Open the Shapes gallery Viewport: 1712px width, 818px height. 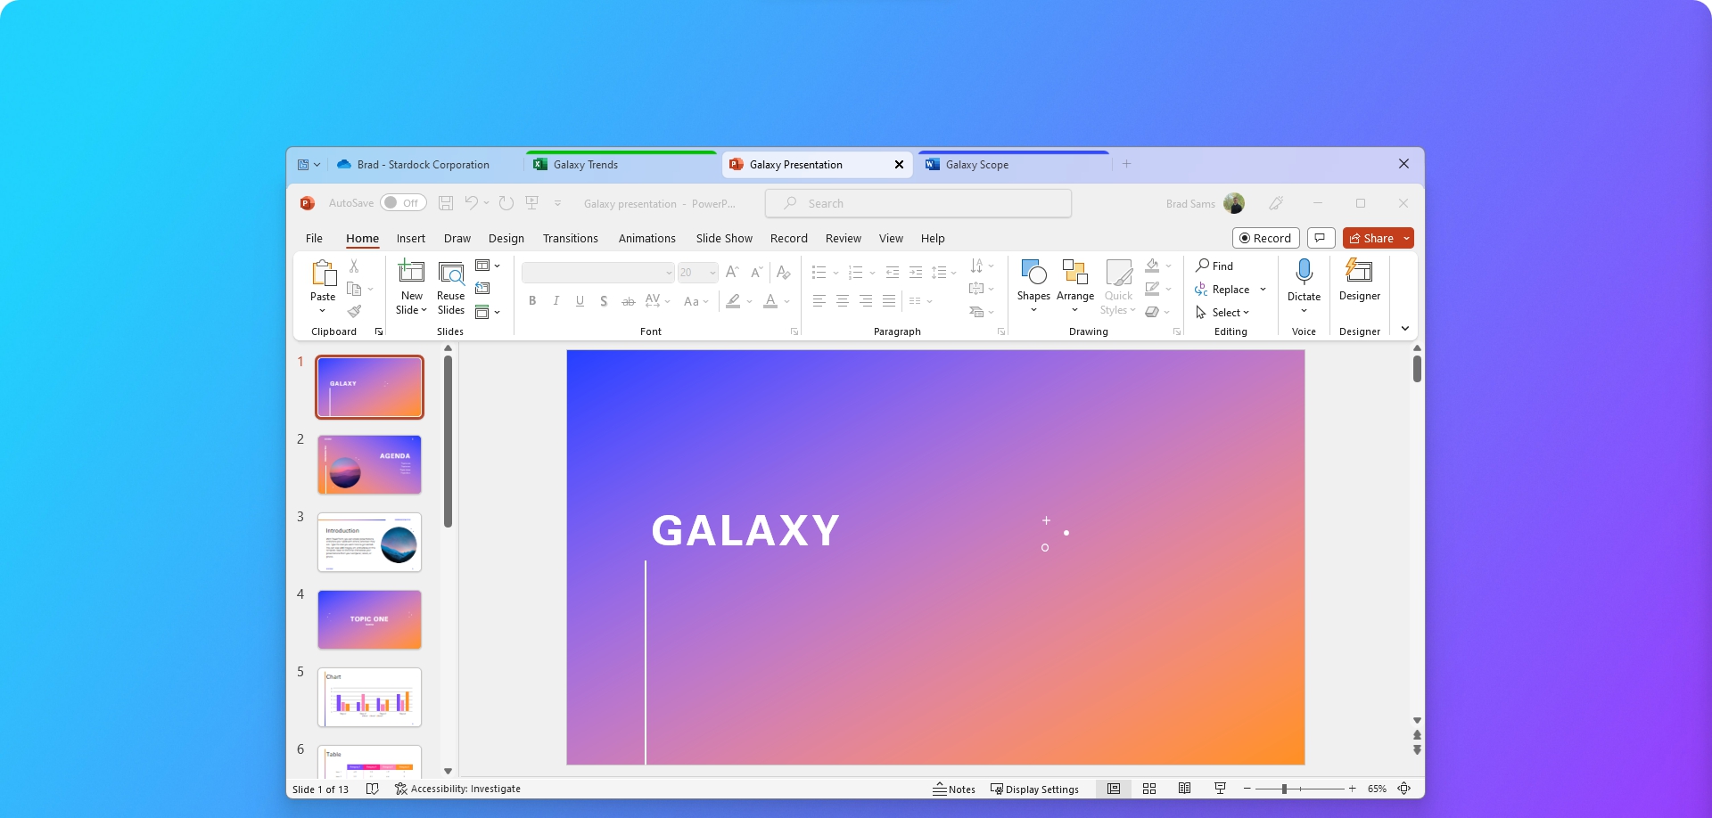pyautogui.click(x=1033, y=287)
